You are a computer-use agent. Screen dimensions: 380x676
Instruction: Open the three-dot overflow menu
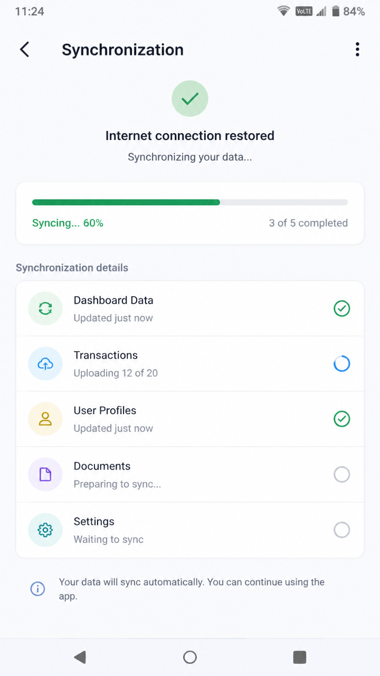pos(357,50)
